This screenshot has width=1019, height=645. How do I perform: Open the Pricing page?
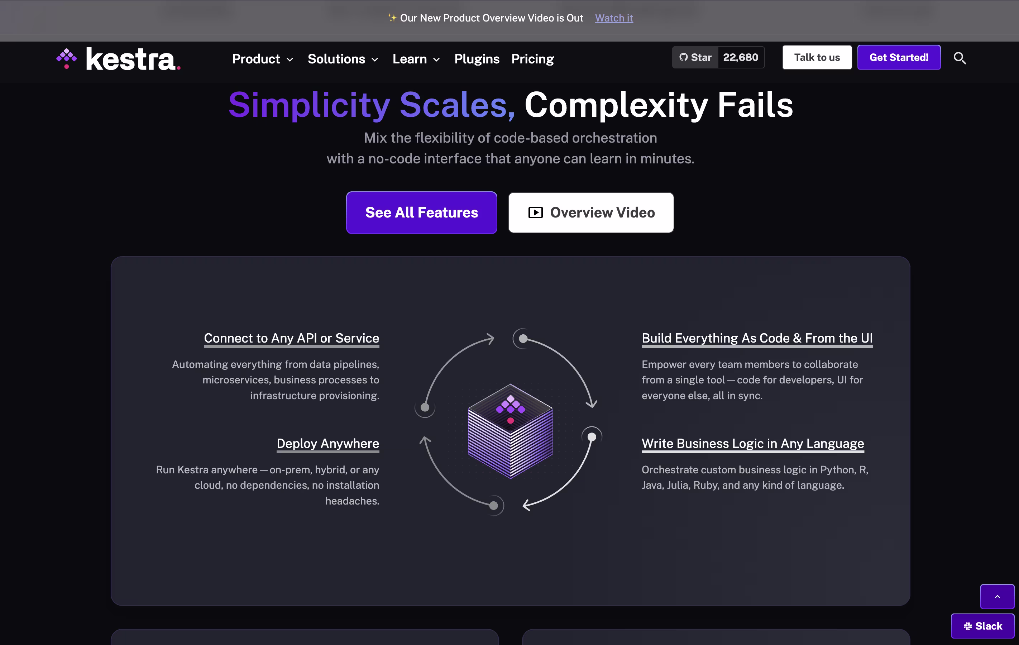532,59
